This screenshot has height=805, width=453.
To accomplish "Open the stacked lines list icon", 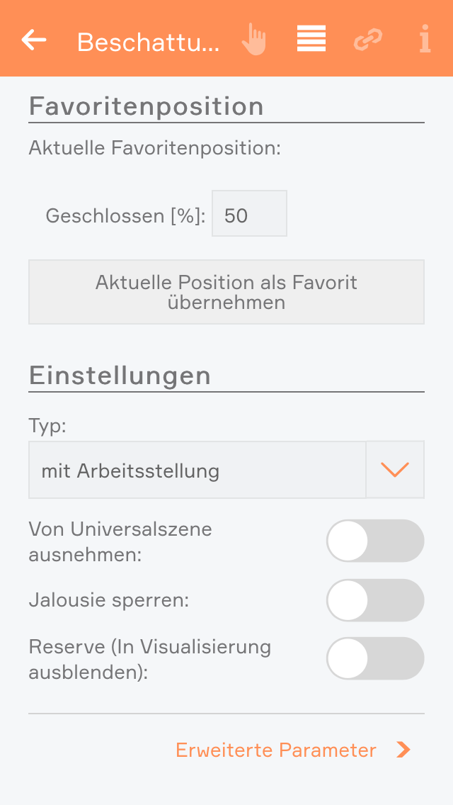I will pos(311,40).
